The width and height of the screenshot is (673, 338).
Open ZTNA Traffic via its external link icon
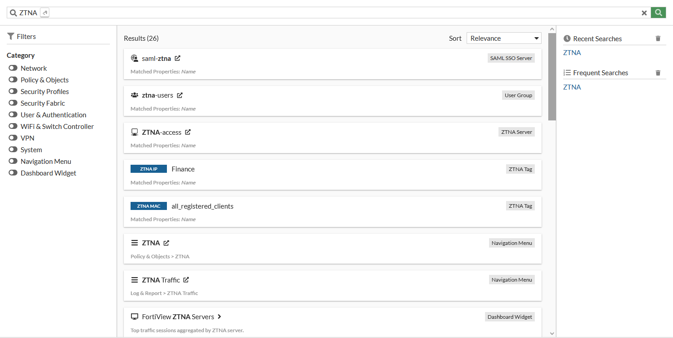[x=186, y=280]
